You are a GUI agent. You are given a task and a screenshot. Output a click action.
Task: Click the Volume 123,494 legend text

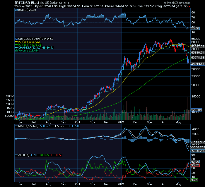click(28, 51)
